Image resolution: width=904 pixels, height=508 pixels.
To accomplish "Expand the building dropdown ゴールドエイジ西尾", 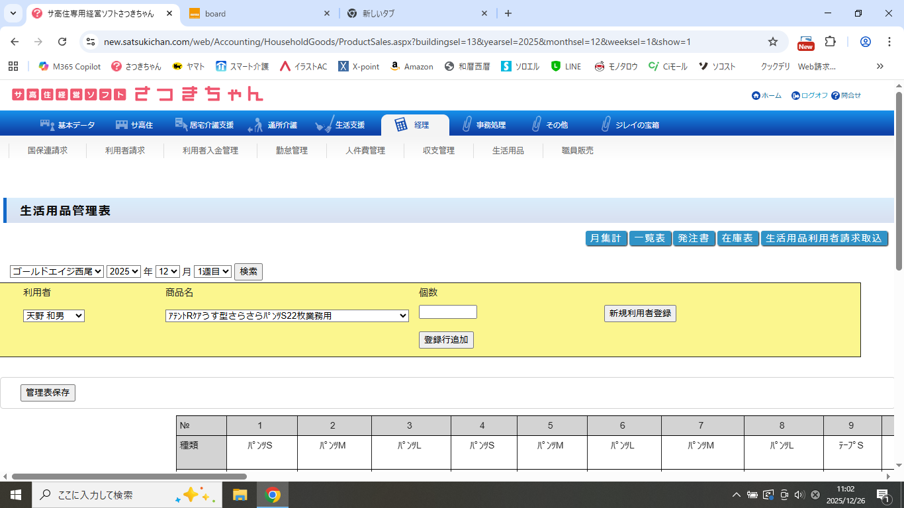I will point(57,271).
